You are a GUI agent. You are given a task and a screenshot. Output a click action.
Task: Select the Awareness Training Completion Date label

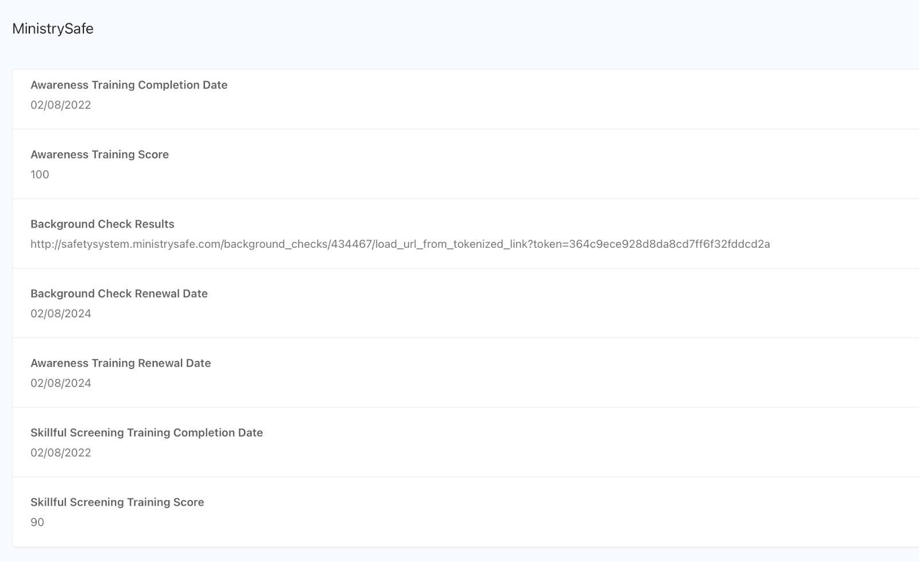129,85
